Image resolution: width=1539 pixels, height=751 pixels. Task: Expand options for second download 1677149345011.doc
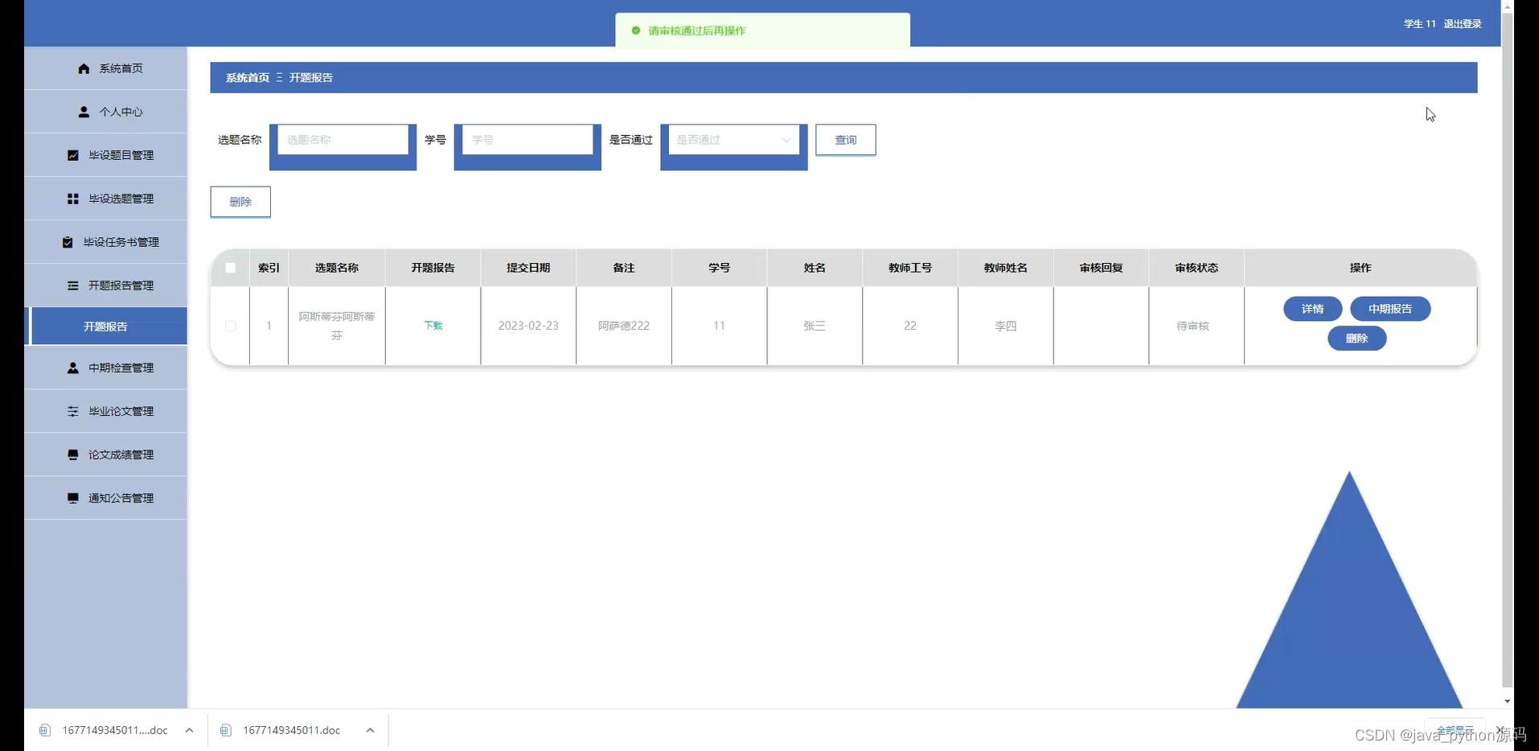click(370, 730)
